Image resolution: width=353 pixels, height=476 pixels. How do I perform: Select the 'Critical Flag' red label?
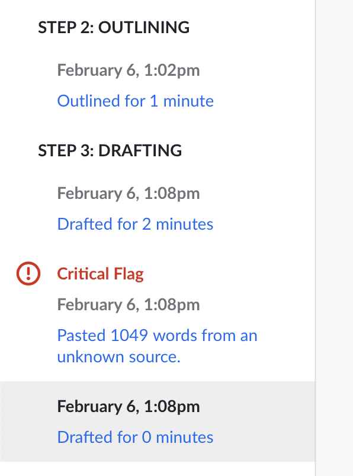pyautogui.click(x=101, y=274)
